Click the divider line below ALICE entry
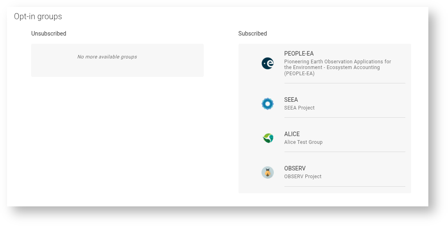 tap(345, 152)
